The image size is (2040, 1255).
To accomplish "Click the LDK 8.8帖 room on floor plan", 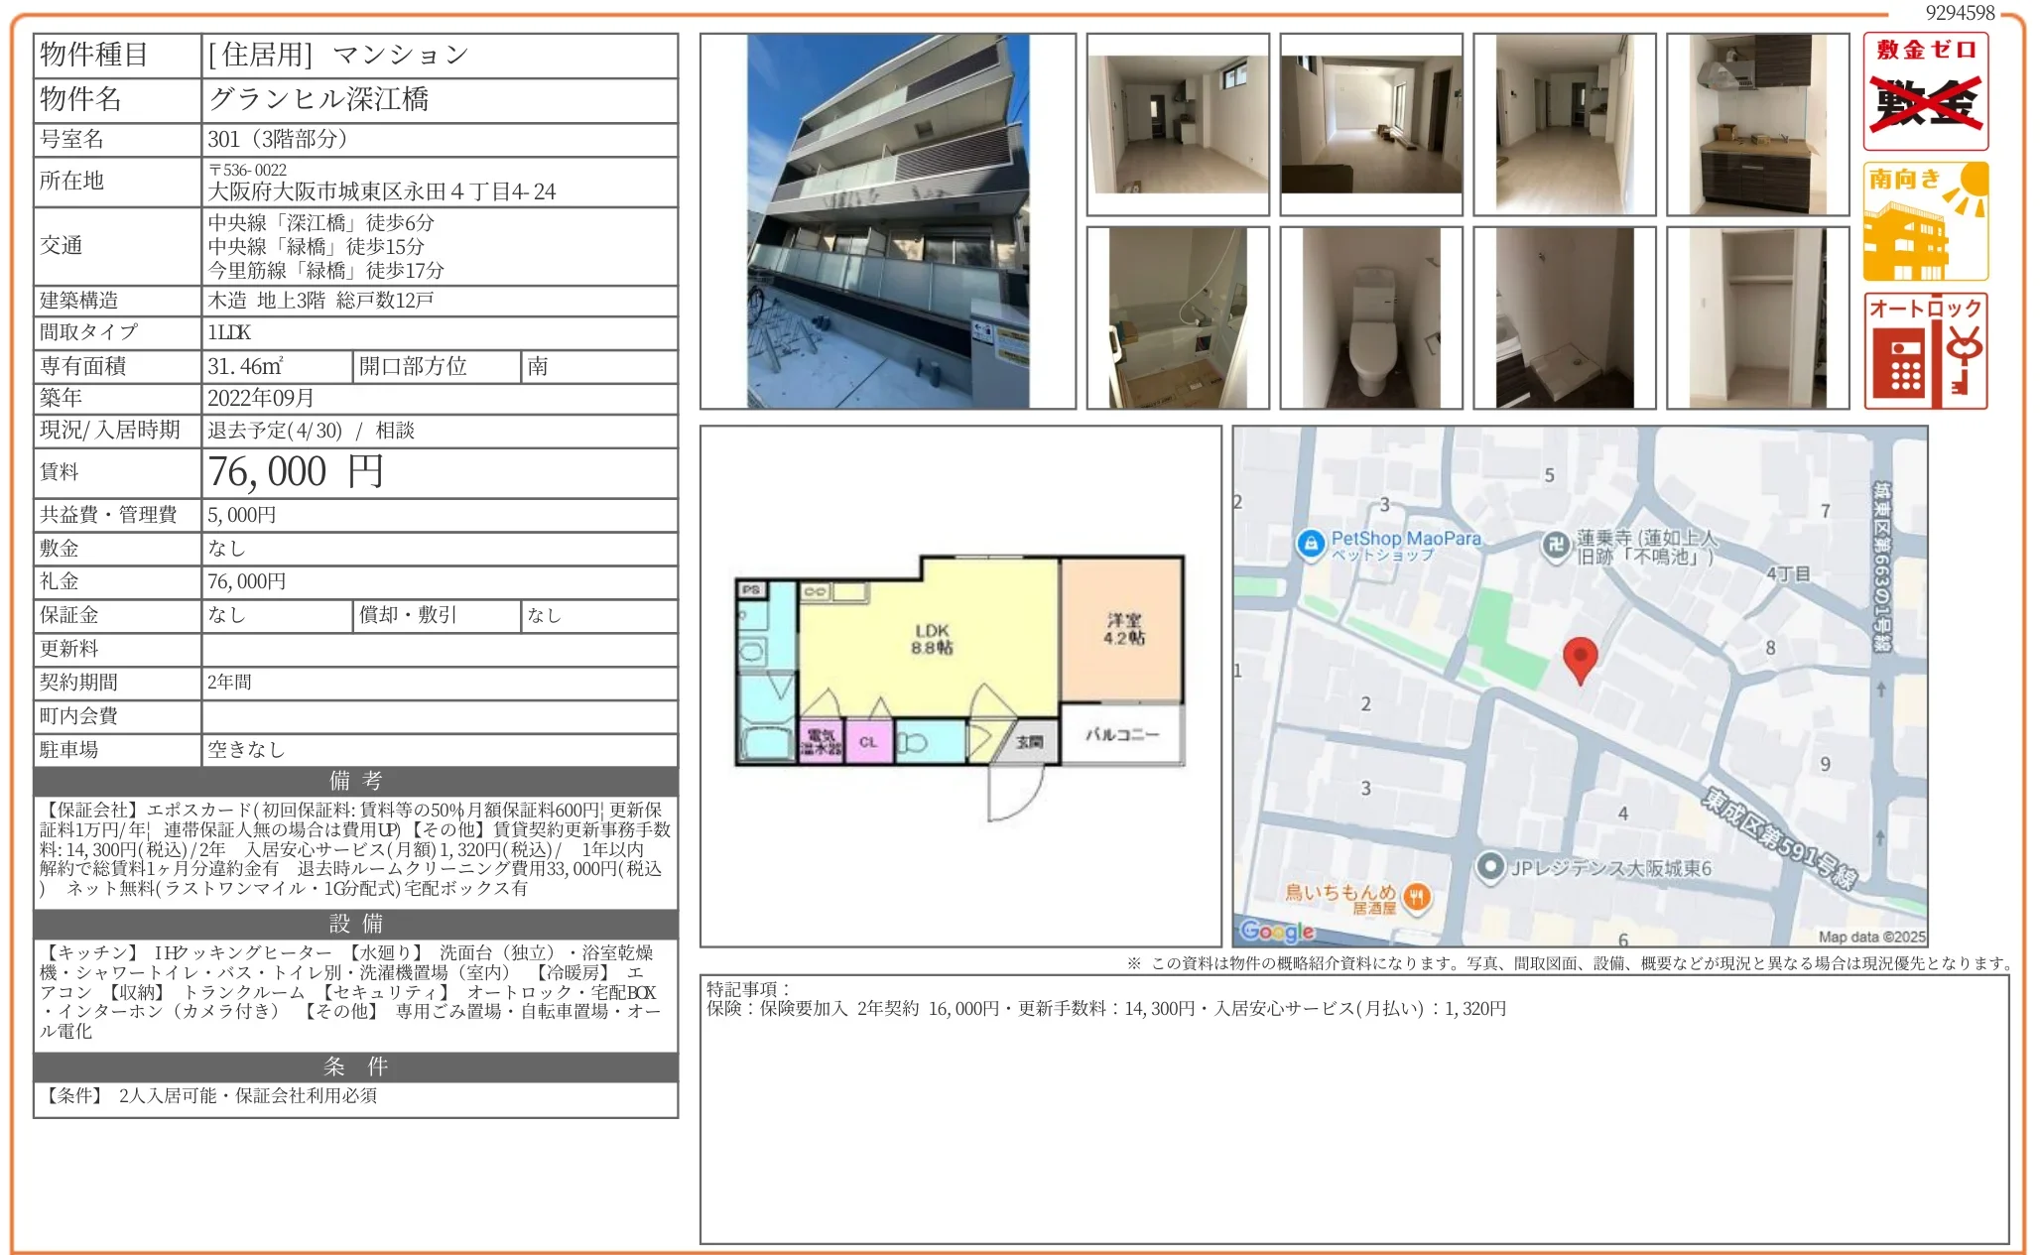I will 931,640.
